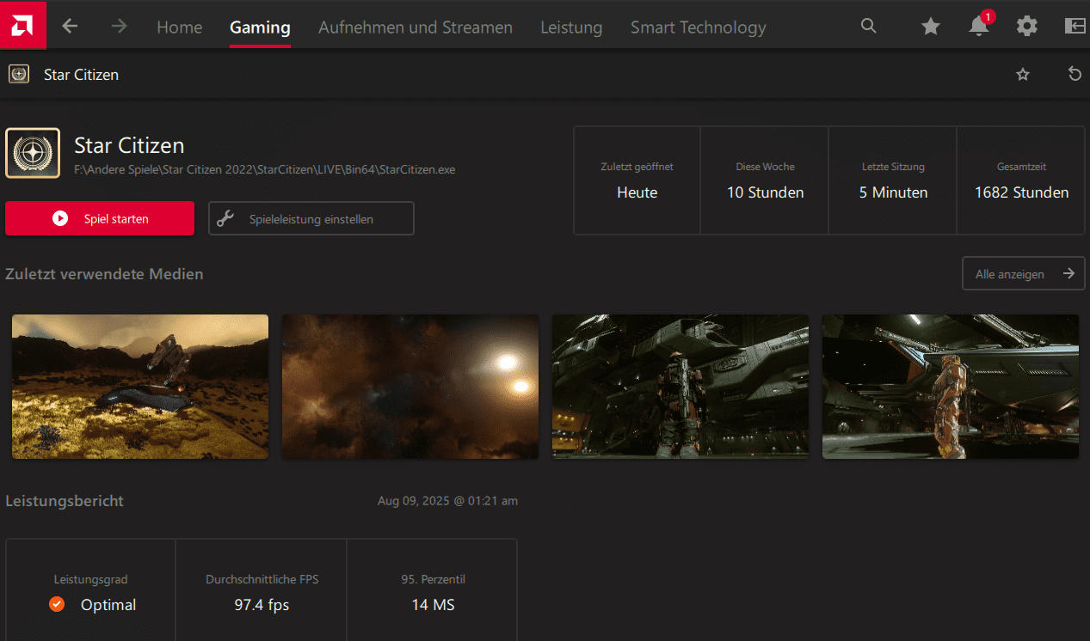Click the orange Optimal checkmark icon
The height and width of the screenshot is (641, 1090).
pyautogui.click(x=57, y=604)
